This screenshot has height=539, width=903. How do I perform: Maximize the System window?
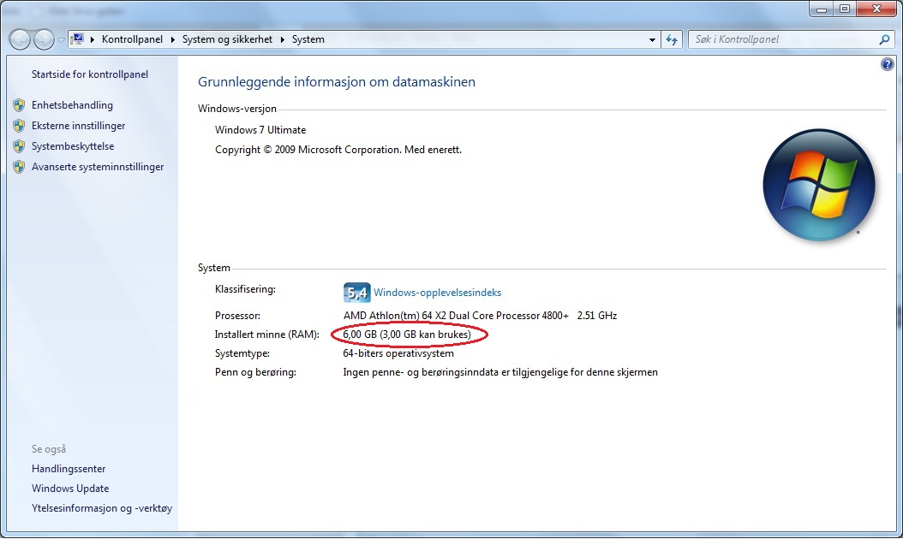click(844, 9)
